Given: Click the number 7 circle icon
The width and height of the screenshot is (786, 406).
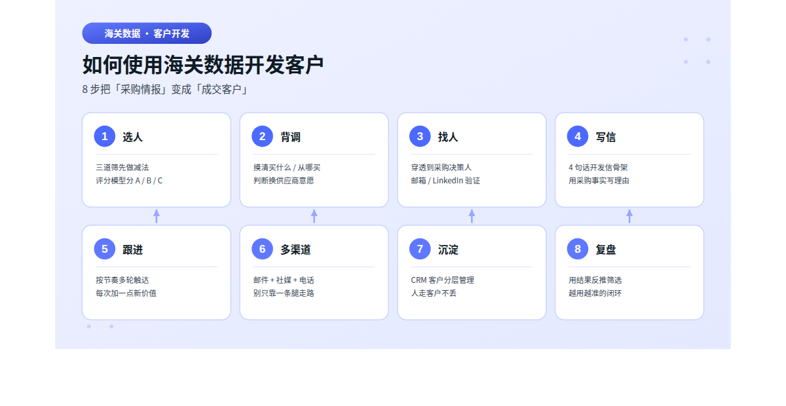Looking at the screenshot, I should (421, 249).
